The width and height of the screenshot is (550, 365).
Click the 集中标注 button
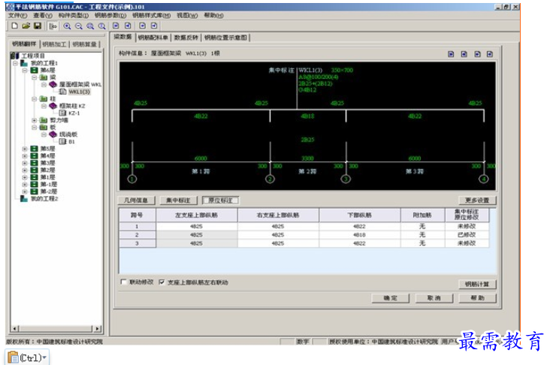178,201
